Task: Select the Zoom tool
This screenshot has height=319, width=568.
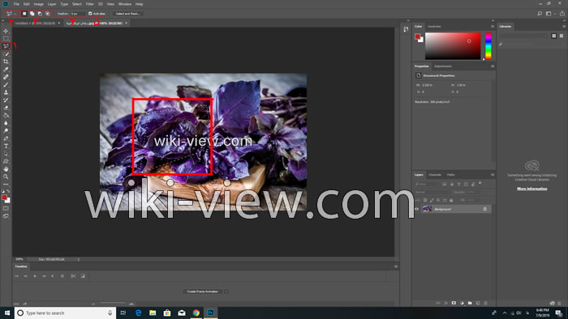Action: pyautogui.click(x=6, y=177)
